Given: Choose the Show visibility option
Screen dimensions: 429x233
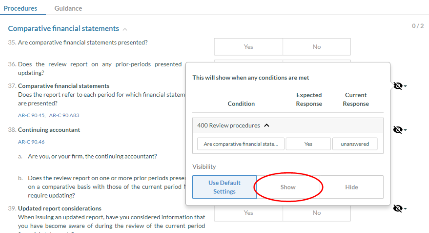Looking at the screenshot, I should [x=288, y=187].
